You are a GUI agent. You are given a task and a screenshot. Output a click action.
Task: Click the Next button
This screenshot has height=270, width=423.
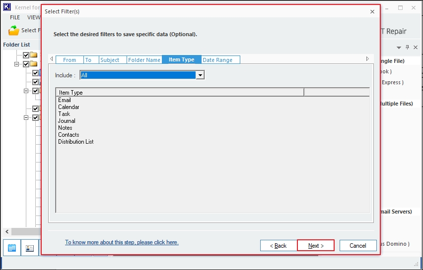coord(316,246)
